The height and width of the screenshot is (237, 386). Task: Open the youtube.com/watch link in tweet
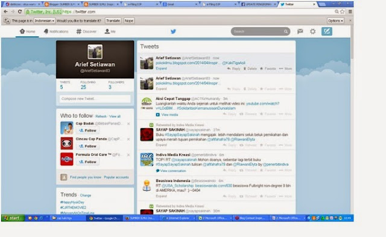tap(263, 104)
